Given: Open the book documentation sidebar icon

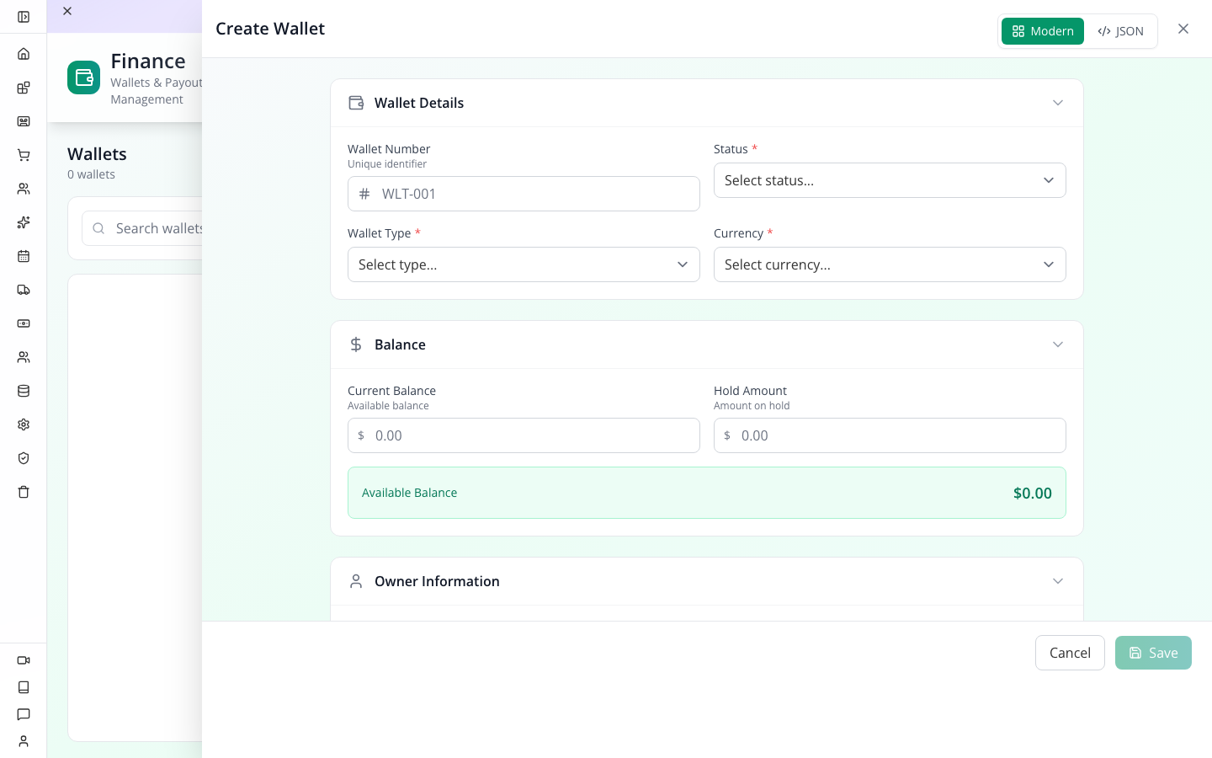Looking at the screenshot, I should [x=24, y=687].
